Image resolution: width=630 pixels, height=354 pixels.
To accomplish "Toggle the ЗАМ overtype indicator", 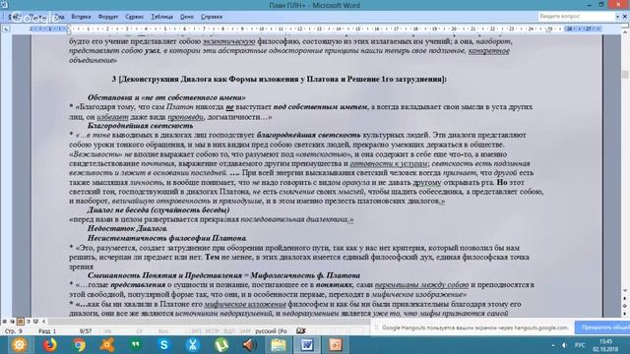I will 245,331.
